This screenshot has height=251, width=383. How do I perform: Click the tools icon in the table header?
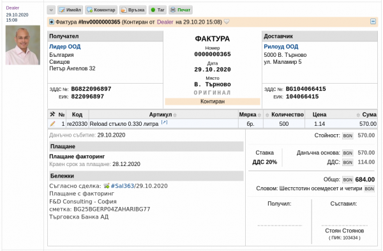point(52,114)
